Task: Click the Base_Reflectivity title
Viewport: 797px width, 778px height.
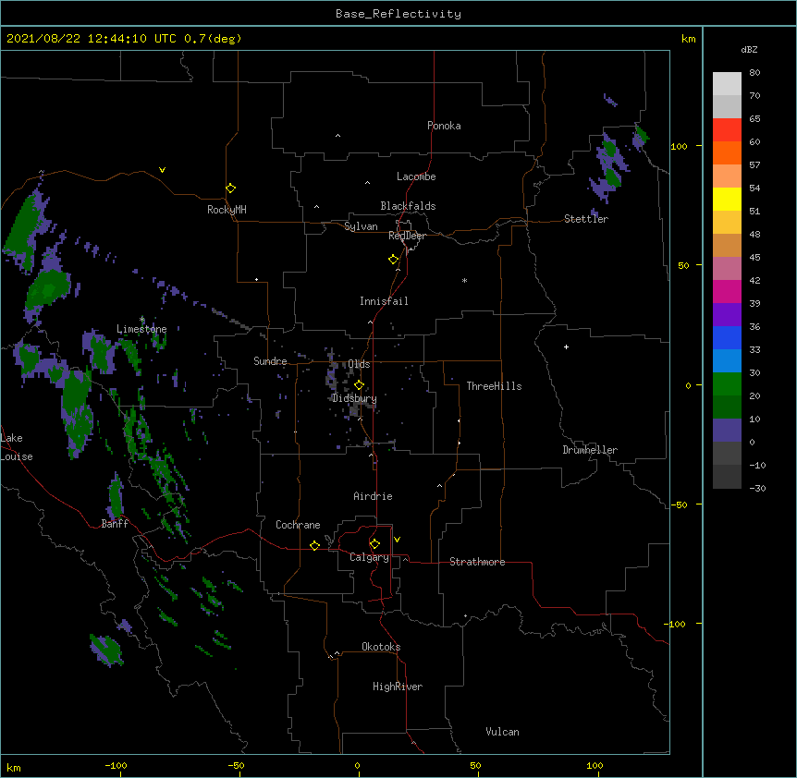Action: 398,14
